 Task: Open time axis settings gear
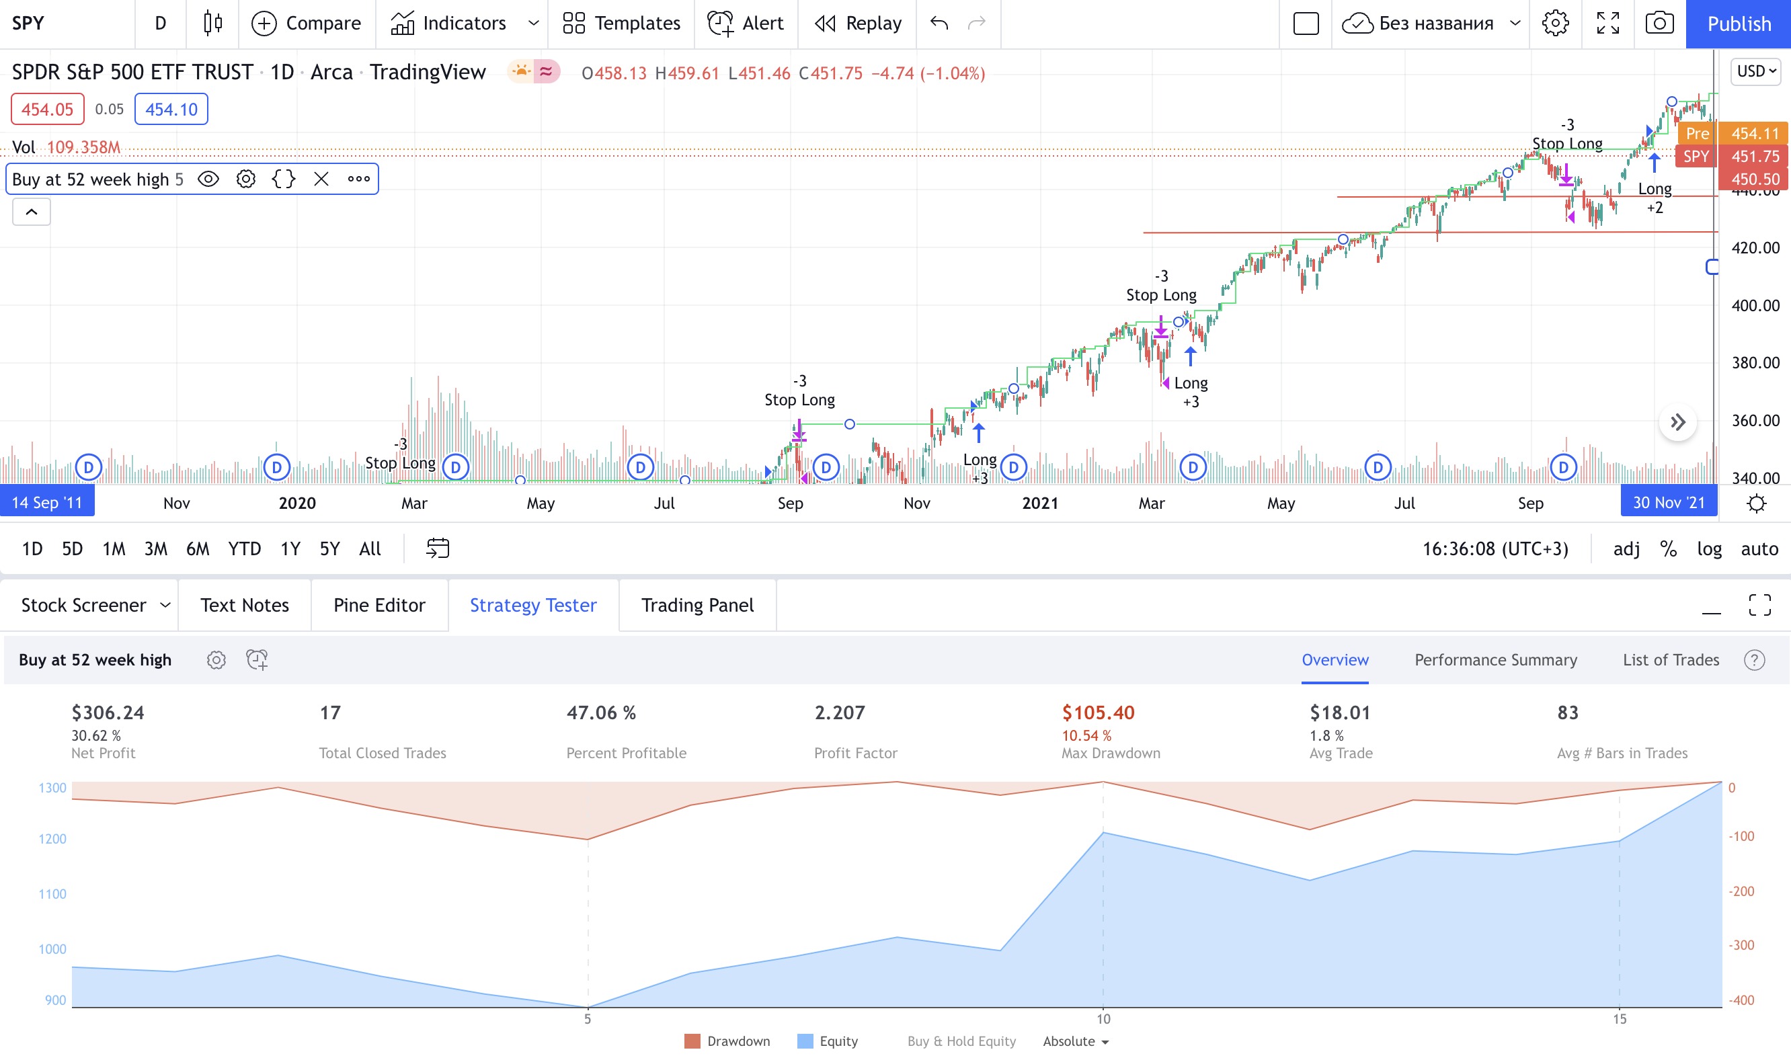[x=1757, y=503]
